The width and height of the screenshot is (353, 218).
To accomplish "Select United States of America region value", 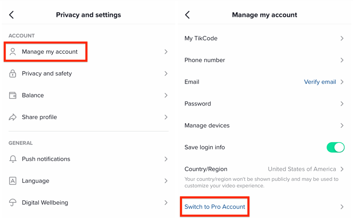I will (302, 169).
